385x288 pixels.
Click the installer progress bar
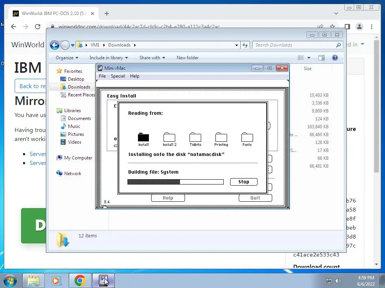[175, 182]
